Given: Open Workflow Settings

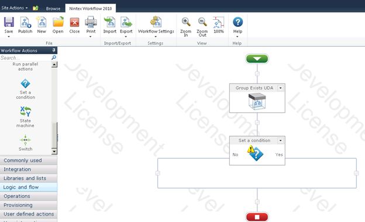Looking at the screenshot, I should [x=156, y=25].
